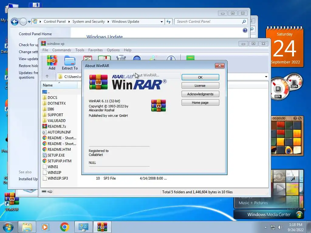Screen dimensions: 311x233
Task: Click OK in About WinRAR dialog
Action: [200, 77]
